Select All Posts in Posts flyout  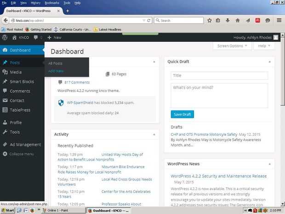pos(55,64)
